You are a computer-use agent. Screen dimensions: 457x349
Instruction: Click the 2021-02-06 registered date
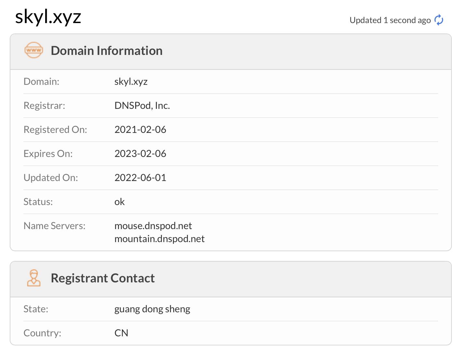[140, 130]
